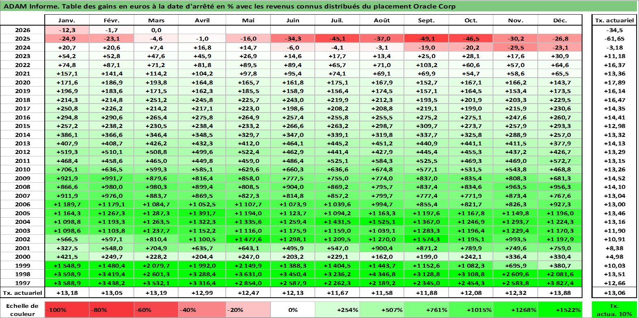Viewport: 639px width, 318px height.
Task: Click the +706,1 cell for Janv. 2010
Action: 67,169
